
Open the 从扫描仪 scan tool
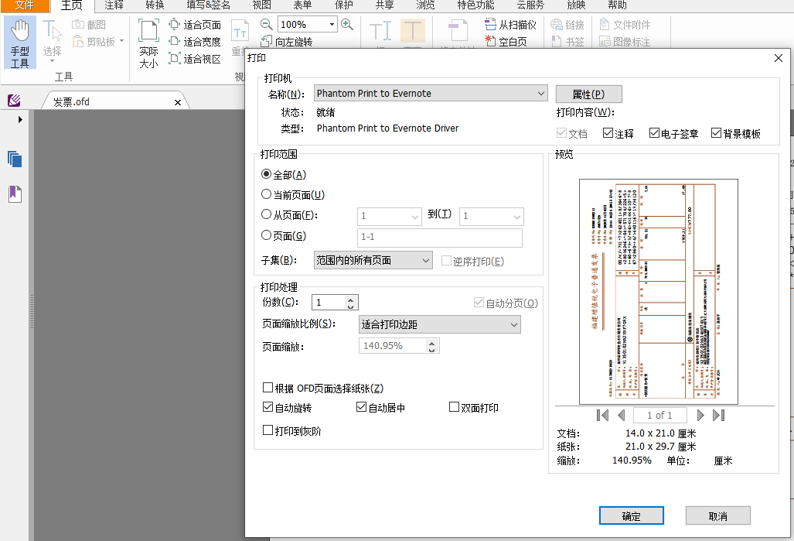pyautogui.click(x=510, y=24)
